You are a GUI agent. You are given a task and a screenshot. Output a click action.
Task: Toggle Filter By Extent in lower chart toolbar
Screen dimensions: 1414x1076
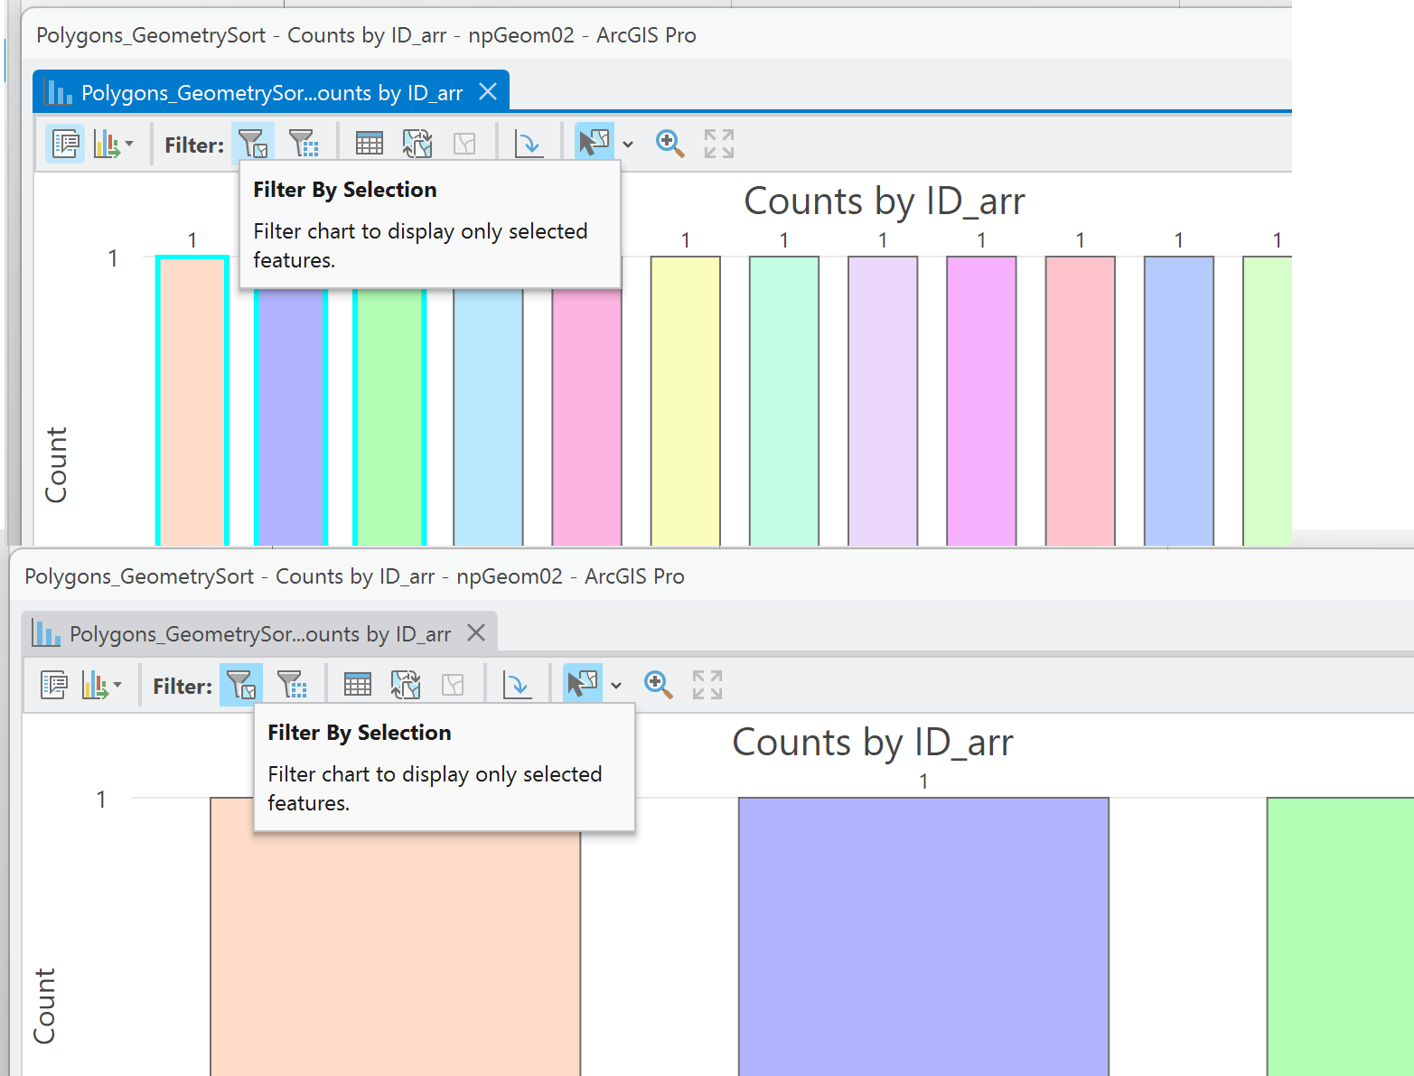292,685
